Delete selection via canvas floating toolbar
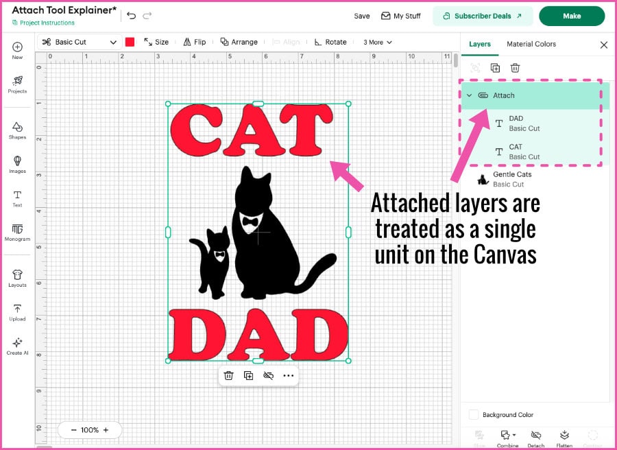The image size is (617, 450). click(228, 376)
